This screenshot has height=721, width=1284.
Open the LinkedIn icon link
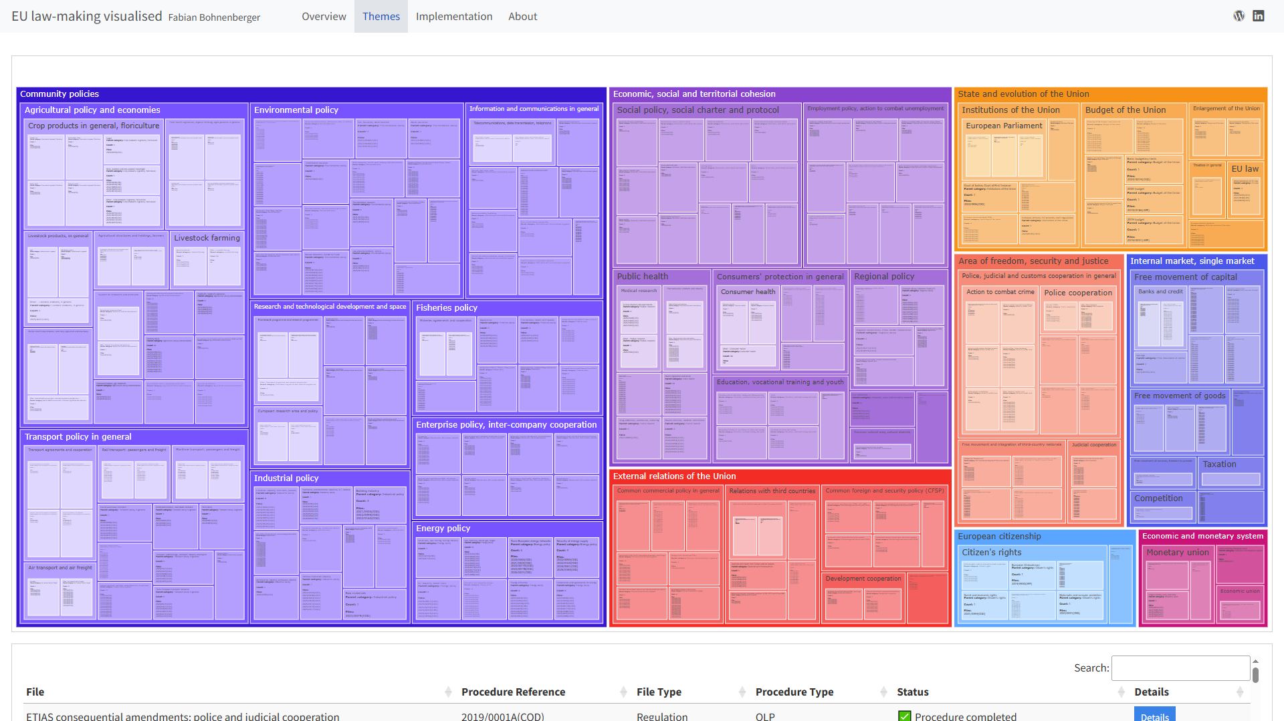[x=1259, y=16]
